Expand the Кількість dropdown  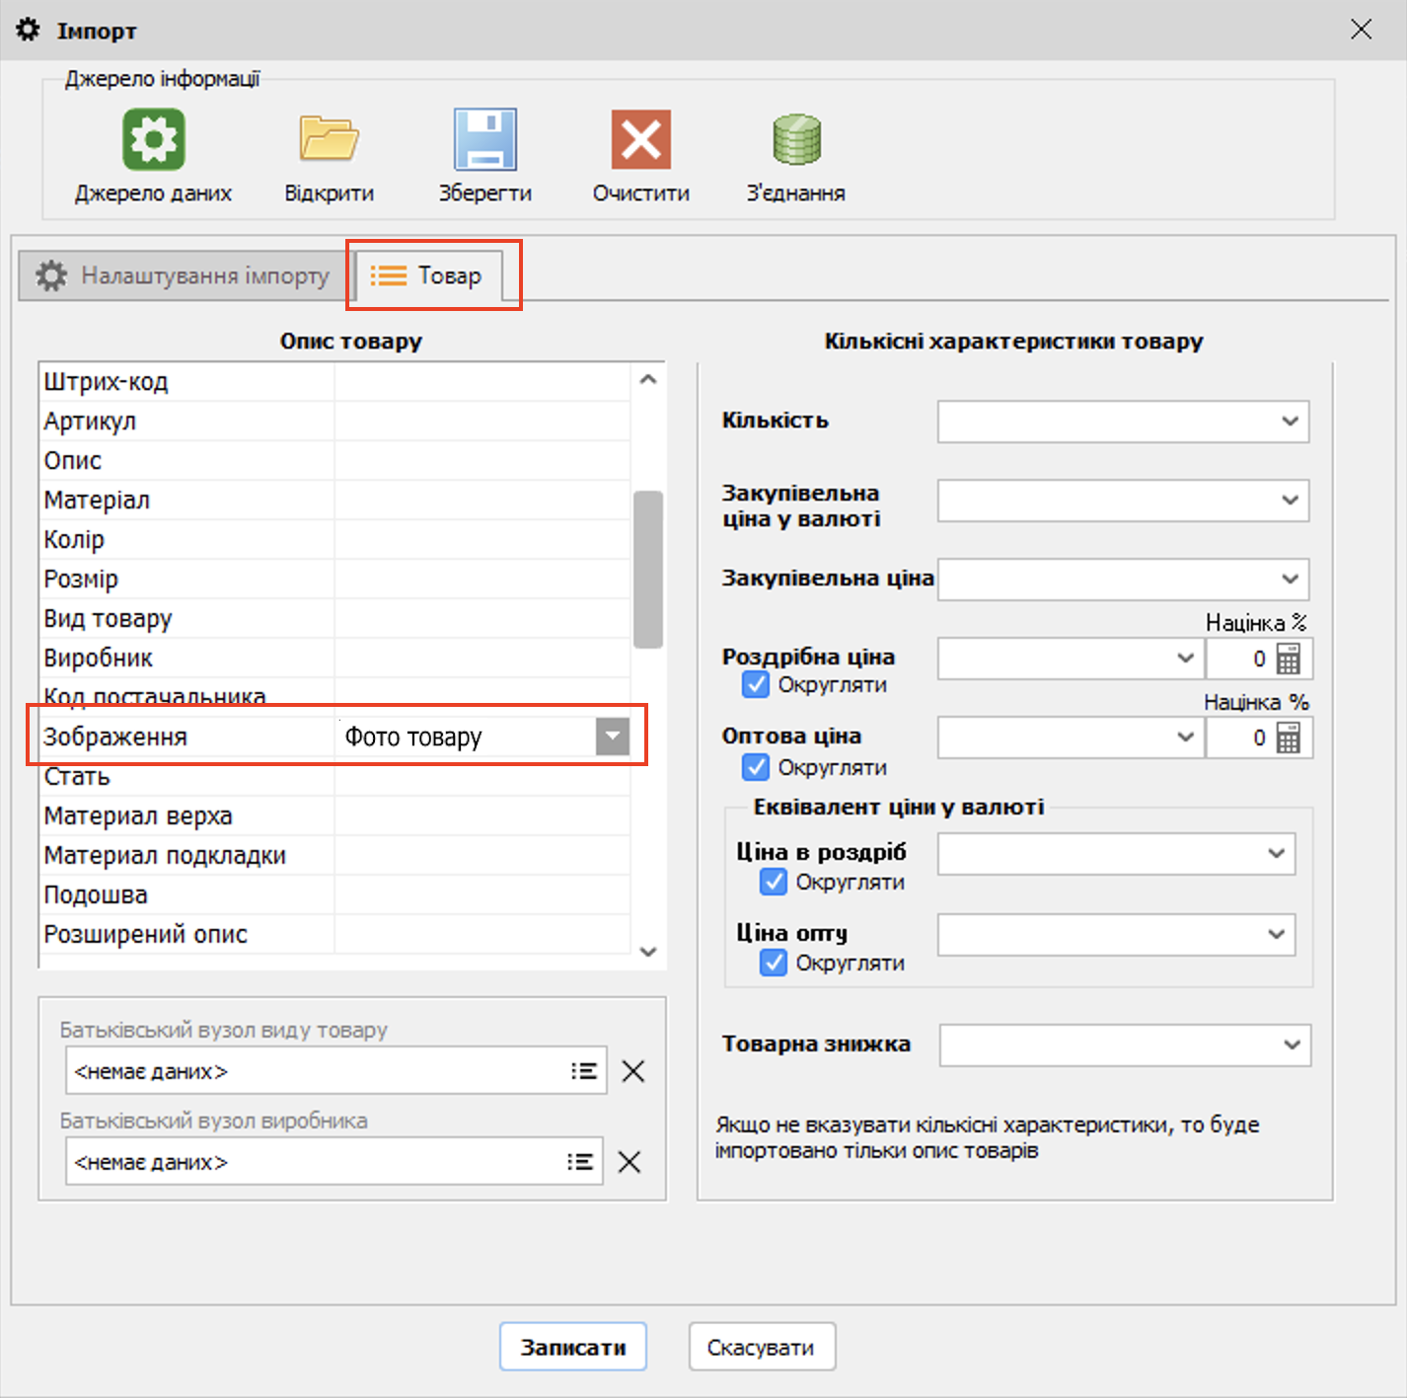1290,422
